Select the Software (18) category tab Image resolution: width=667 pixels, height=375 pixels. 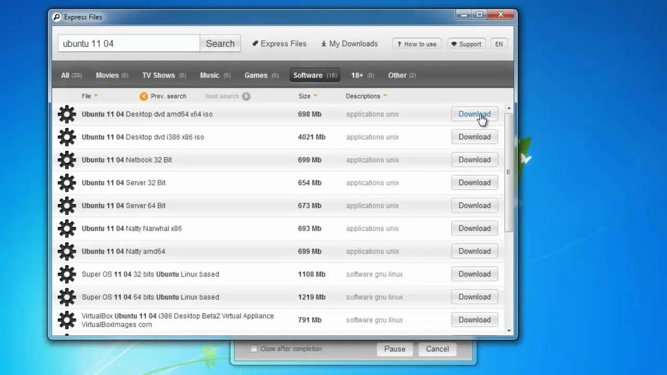click(315, 76)
